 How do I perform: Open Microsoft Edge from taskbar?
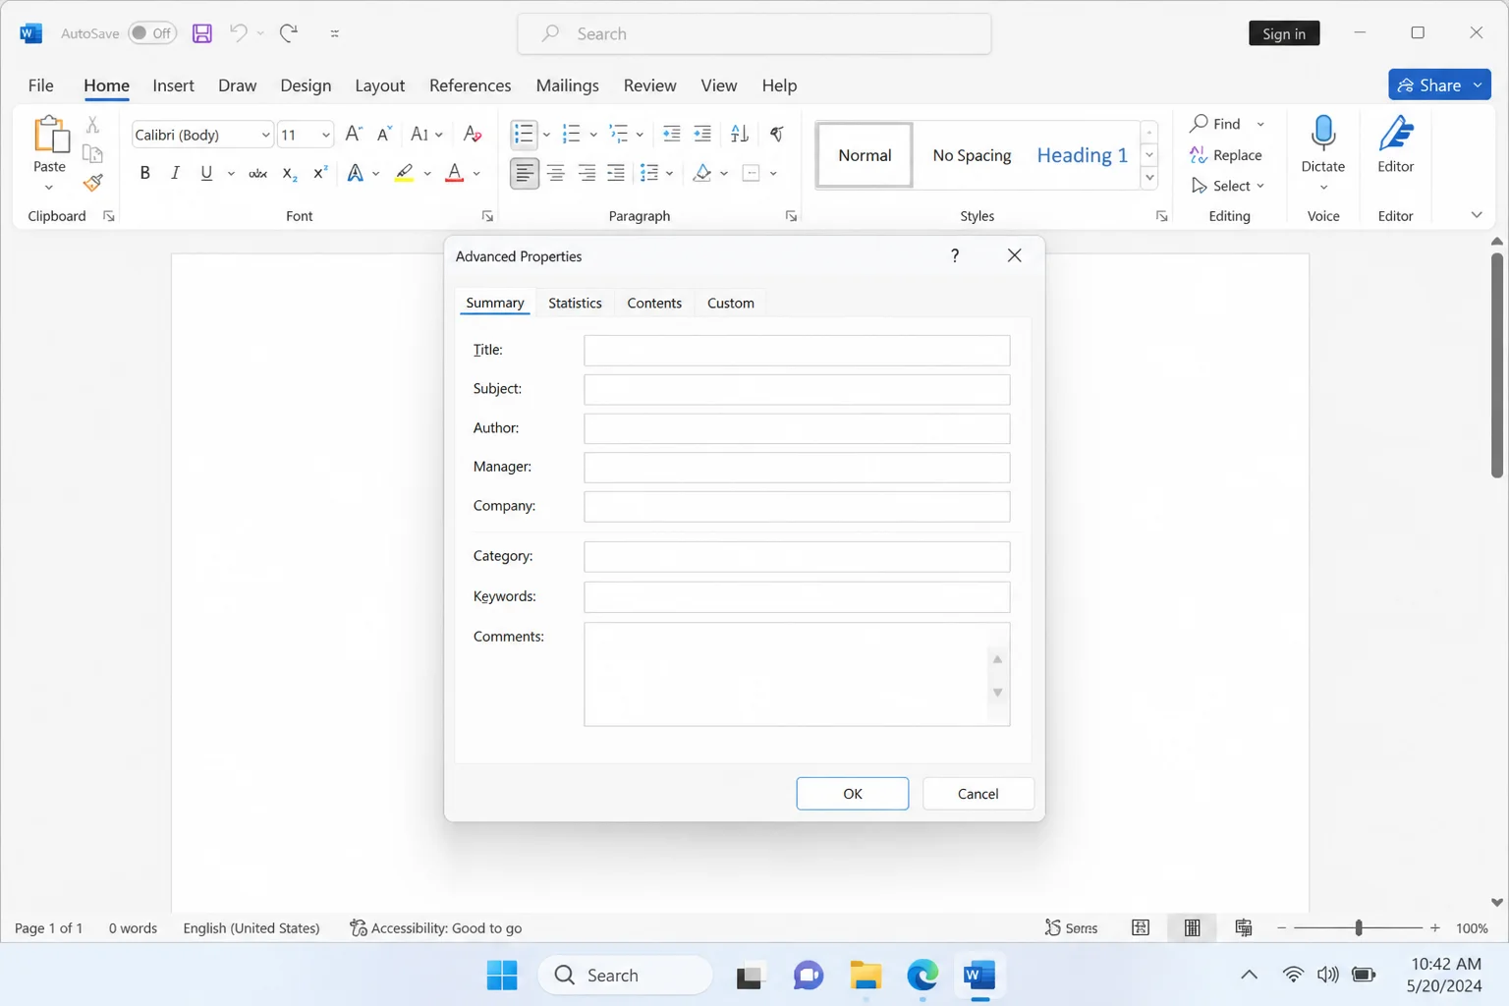click(922, 976)
